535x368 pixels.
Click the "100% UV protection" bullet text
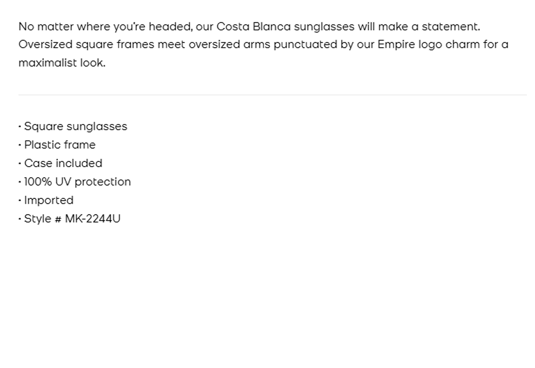tap(77, 182)
